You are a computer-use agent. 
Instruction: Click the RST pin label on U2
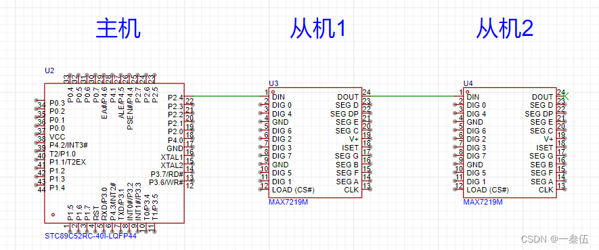pos(95,213)
